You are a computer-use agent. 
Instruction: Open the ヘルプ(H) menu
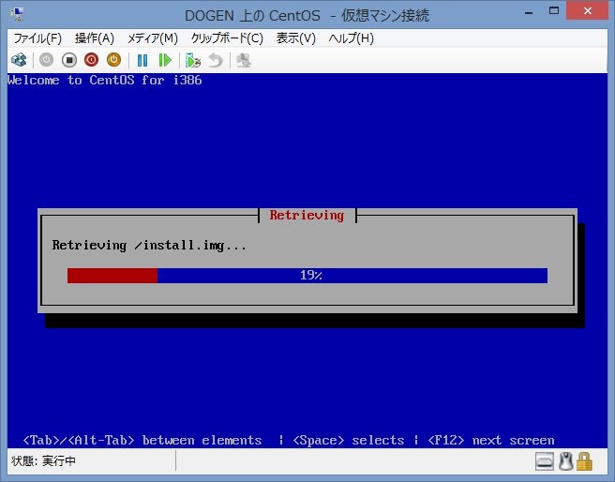point(351,38)
